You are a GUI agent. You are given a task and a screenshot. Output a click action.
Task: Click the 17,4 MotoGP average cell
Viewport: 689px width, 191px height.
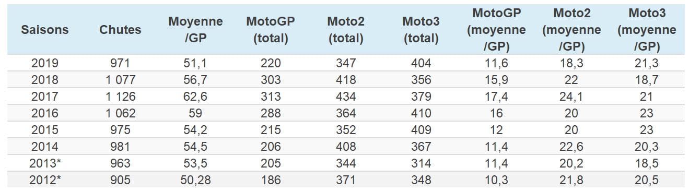[x=496, y=97]
